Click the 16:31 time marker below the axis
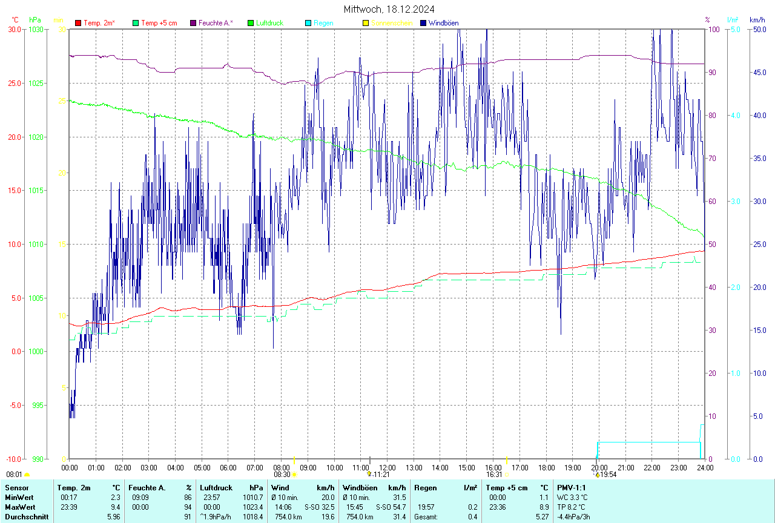Screen dimensions: 775x523 (494, 475)
